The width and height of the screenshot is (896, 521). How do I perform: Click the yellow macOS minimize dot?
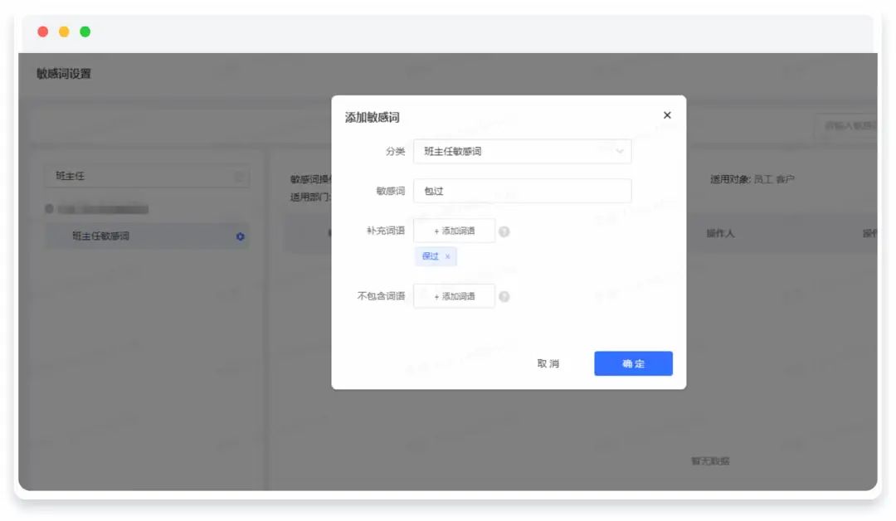pos(64,32)
